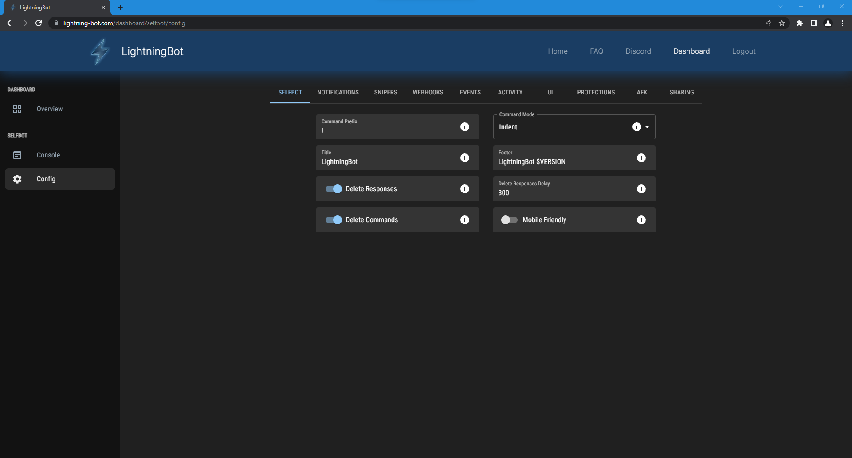Image resolution: width=852 pixels, height=458 pixels.
Task: Bookmark the page with the star icon
Action: 782,23
